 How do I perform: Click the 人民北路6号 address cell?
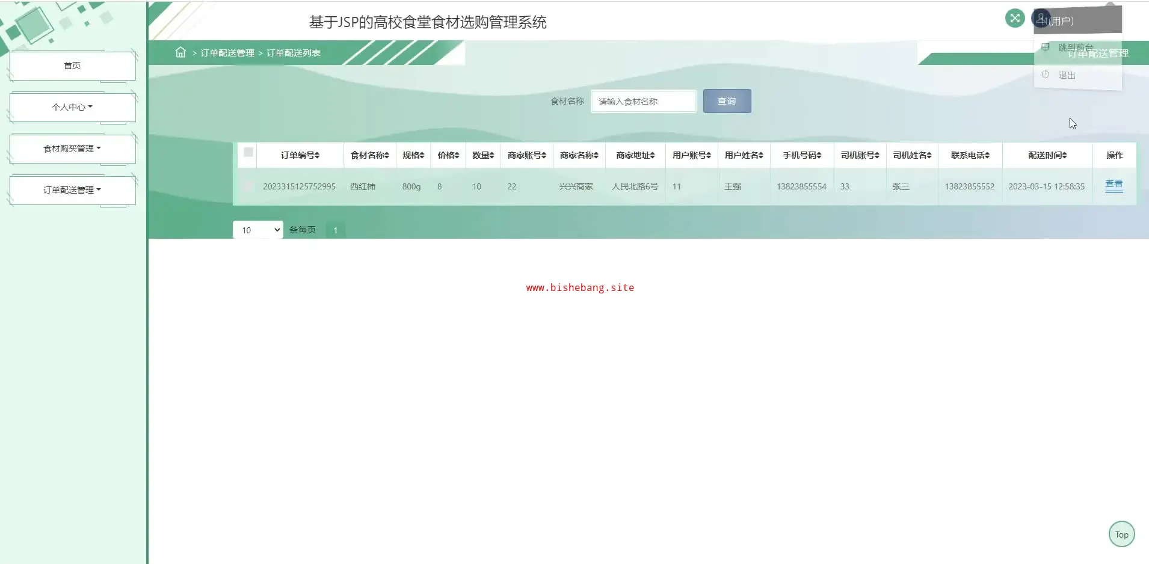point(635,186)
